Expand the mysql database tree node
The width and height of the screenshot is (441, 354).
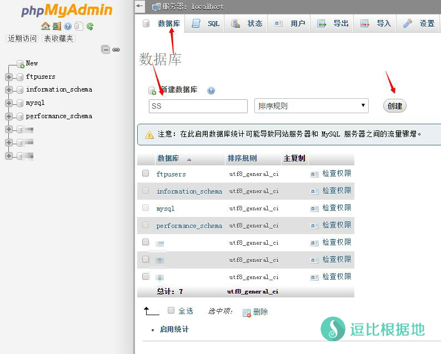tap(8, 103)
